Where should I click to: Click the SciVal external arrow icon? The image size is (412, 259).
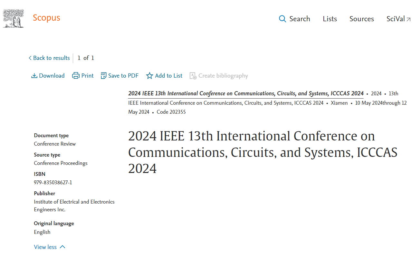pyautogui.click(x=408, y=19)
